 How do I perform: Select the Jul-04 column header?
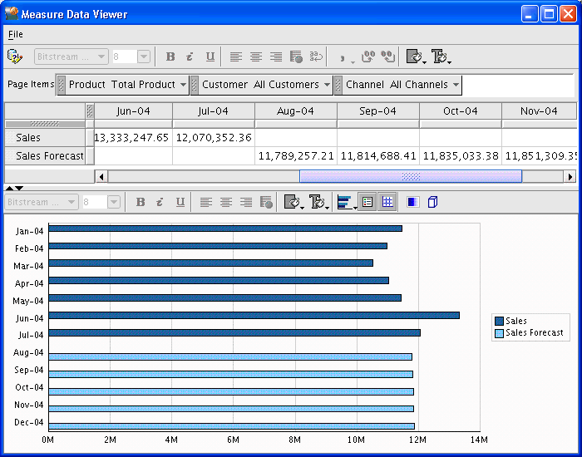[x=214, y=111]
